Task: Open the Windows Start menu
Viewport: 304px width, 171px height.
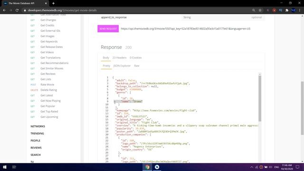Action: tap(5, 167)
